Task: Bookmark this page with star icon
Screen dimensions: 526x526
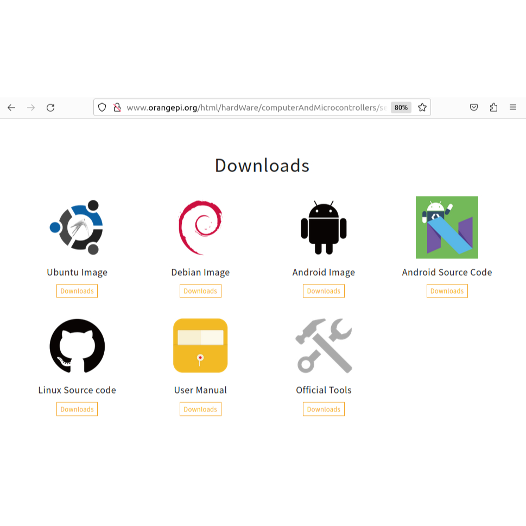Action: coord(422,107)
